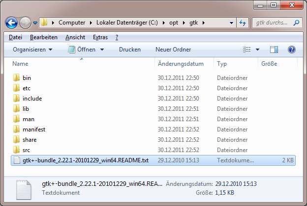Open the bin folder icon
This screenshot has height=206, width=307.
click(17, 78)
